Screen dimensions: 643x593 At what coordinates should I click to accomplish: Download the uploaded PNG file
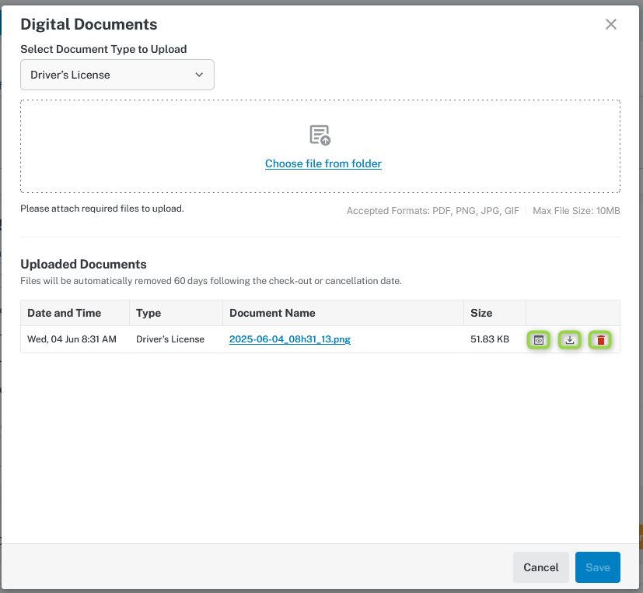click(570, 340)
